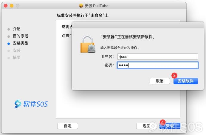Image resolution: width=206 pixels, height=135 pixels.
Task: Click the 自定 customize button
Action: point(68,126)
